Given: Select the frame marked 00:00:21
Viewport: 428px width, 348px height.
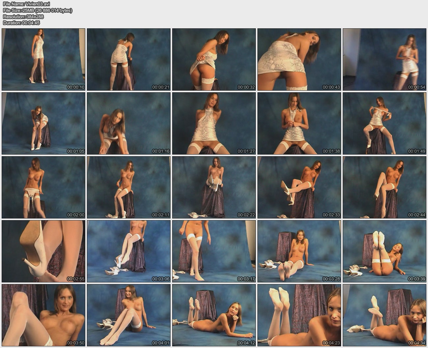Looking at the screenshot, I should point(129,59).
